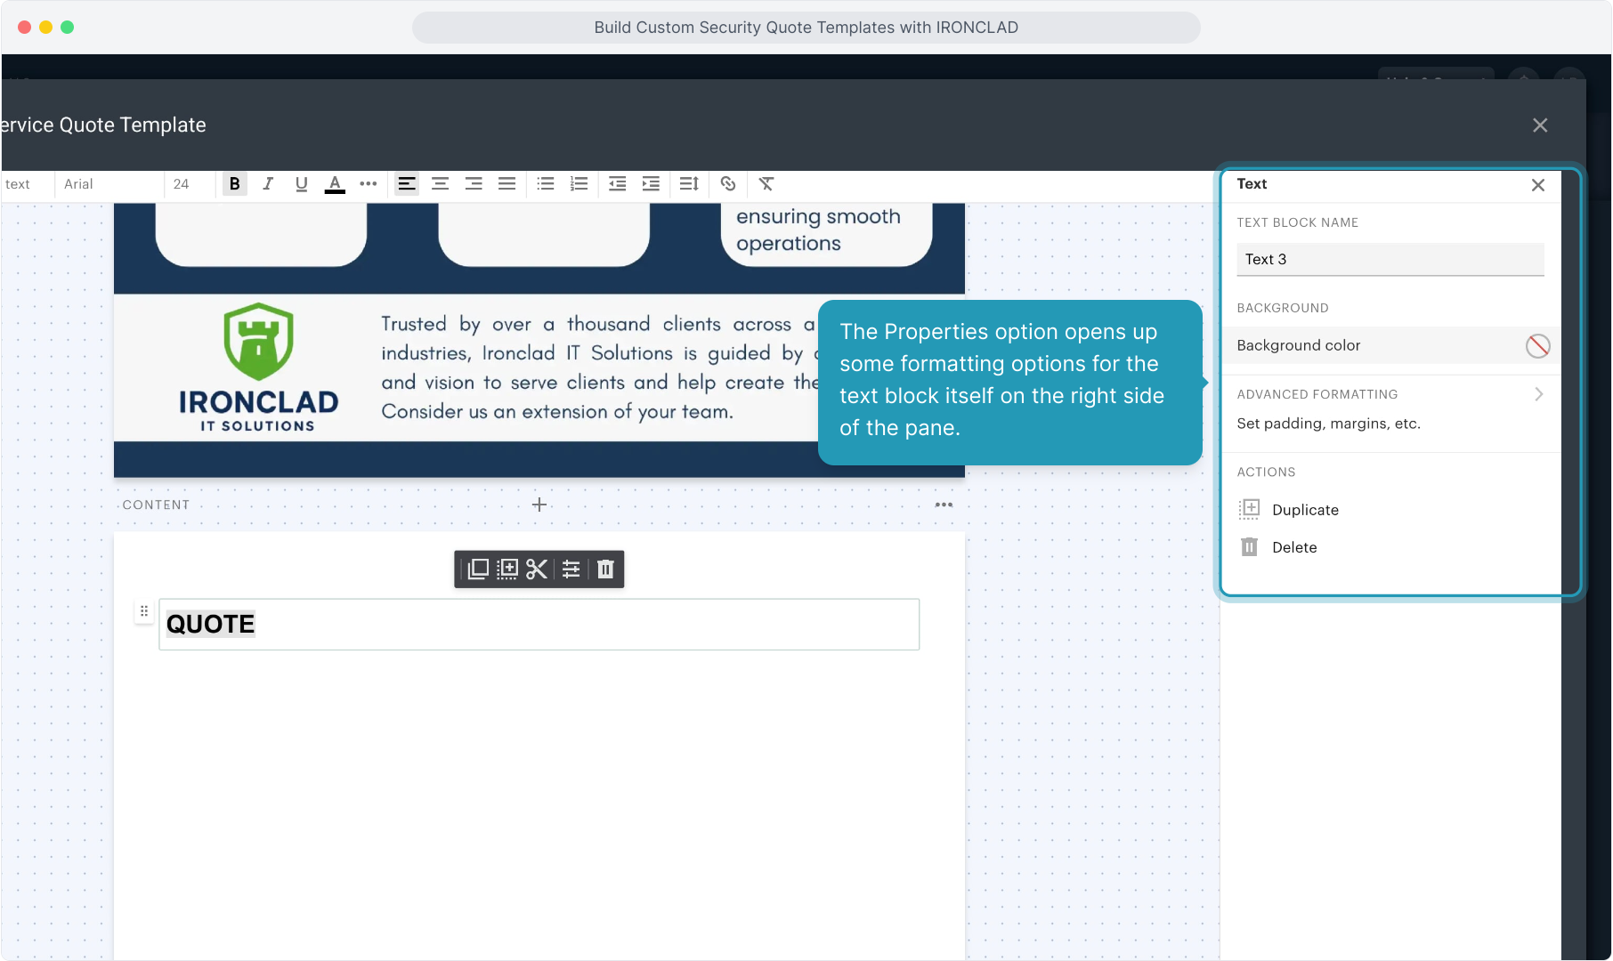This screenshot has width=1613, height=961.
Task: Pick a background color swatch
Action: point(1538,346)
